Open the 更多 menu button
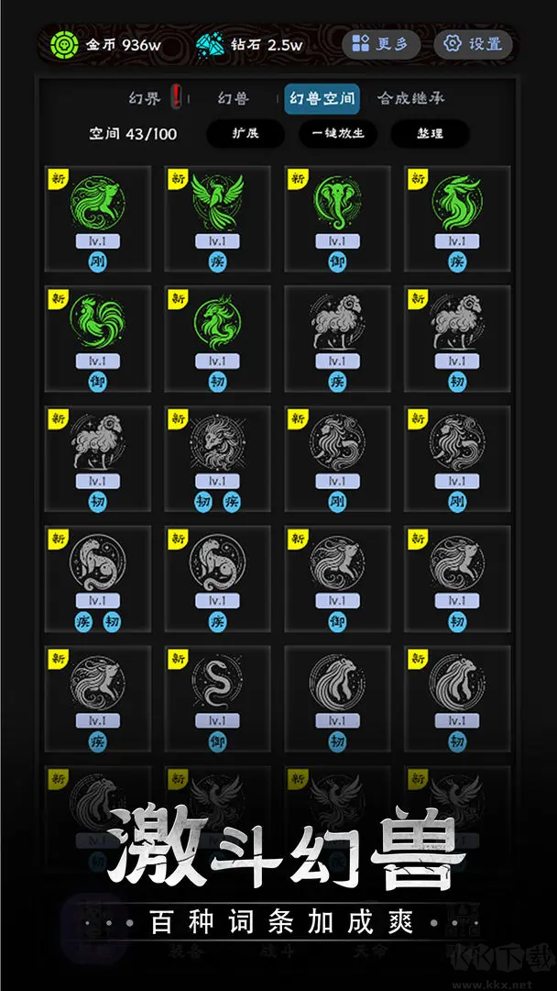Viewport: 557px width, 991px height. coord(381,44)
